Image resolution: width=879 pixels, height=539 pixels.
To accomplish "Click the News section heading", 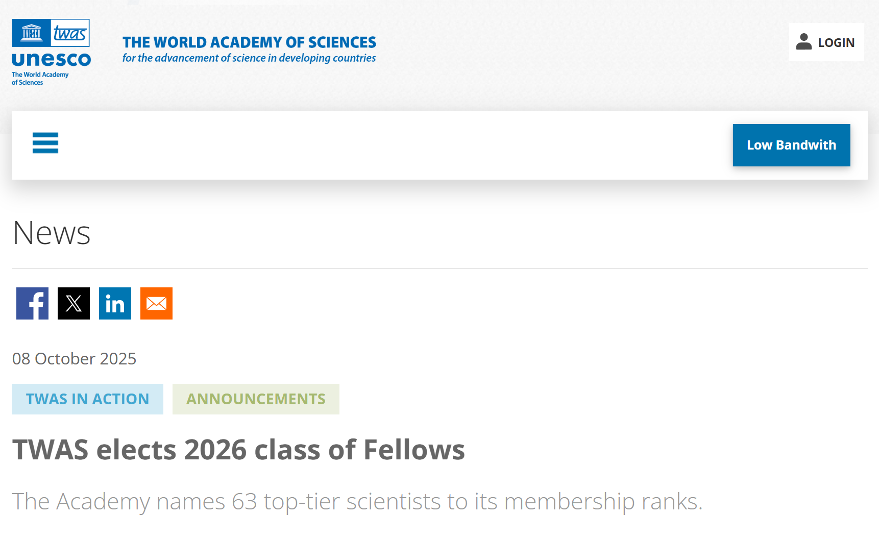I will tap(52, 233).
